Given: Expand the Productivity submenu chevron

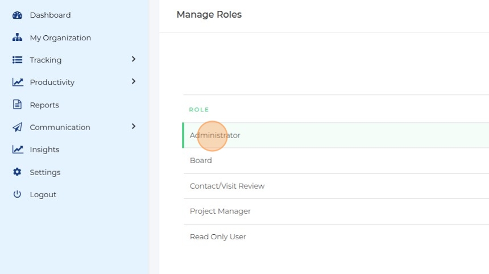Looking at the screenshot, I should [134, 82].
